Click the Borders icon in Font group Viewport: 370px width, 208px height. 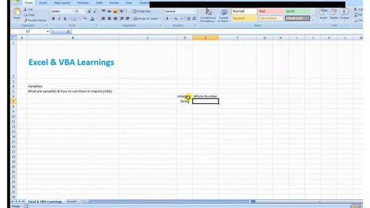coord(75,18)
